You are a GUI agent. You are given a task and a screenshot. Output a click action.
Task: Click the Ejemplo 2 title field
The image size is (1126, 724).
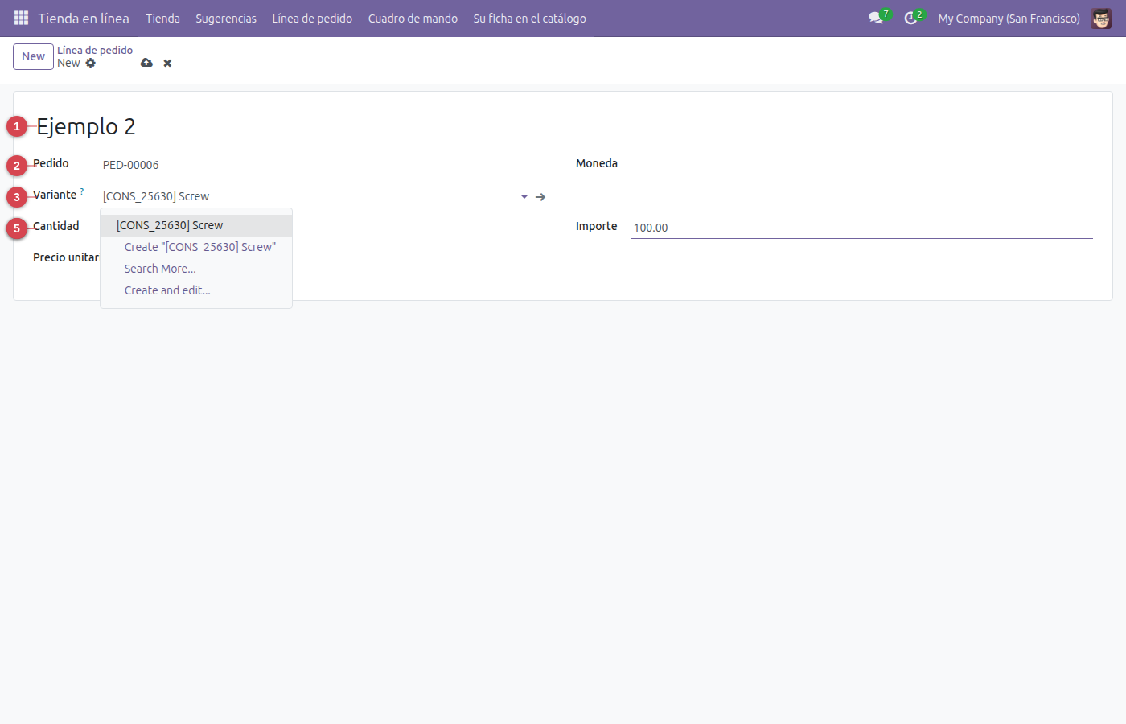point(86,126)
